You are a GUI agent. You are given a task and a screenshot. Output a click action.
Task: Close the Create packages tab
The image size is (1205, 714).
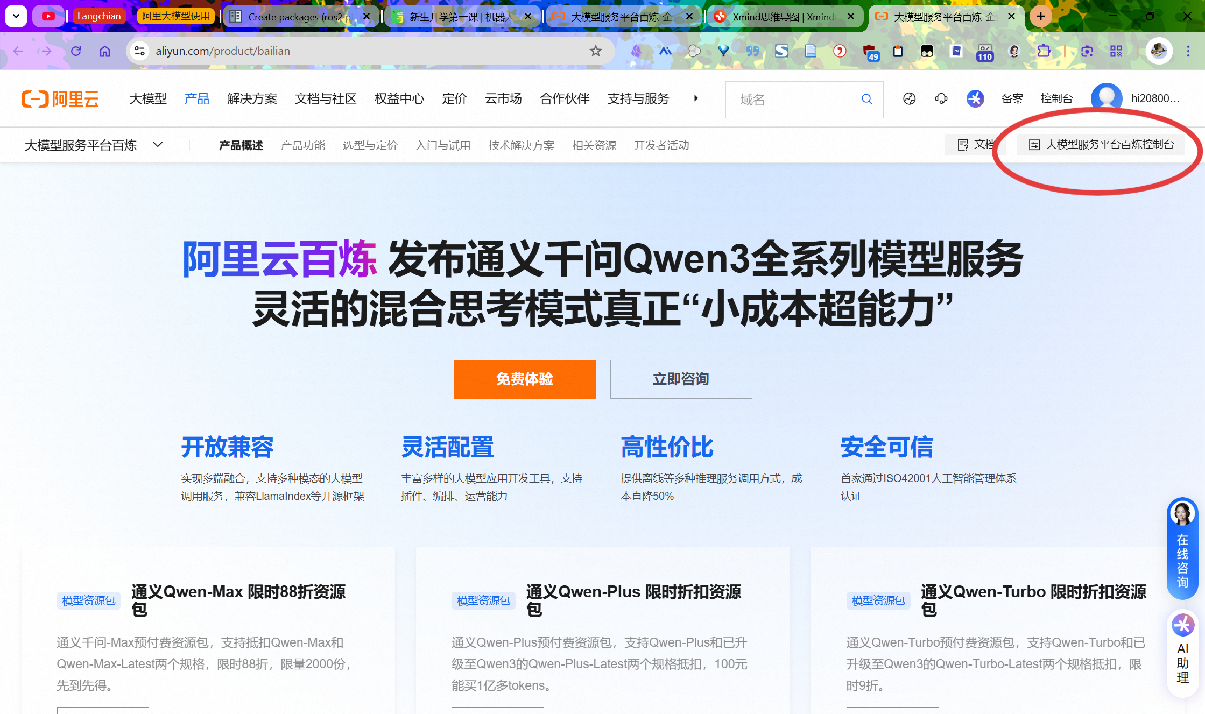click(x=367, y=17)
